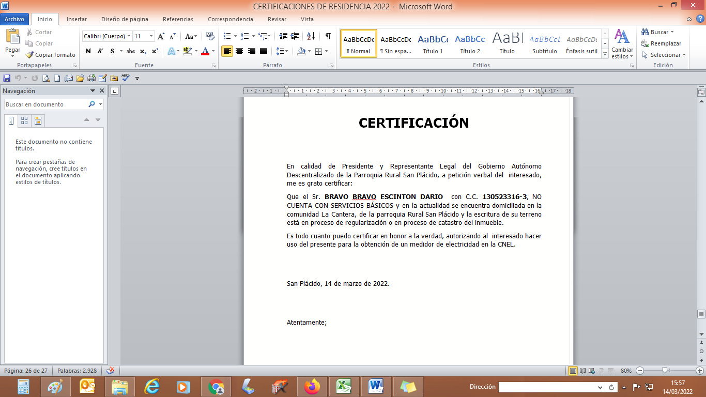Toggle italic formatting

click(x=100, y=51)
